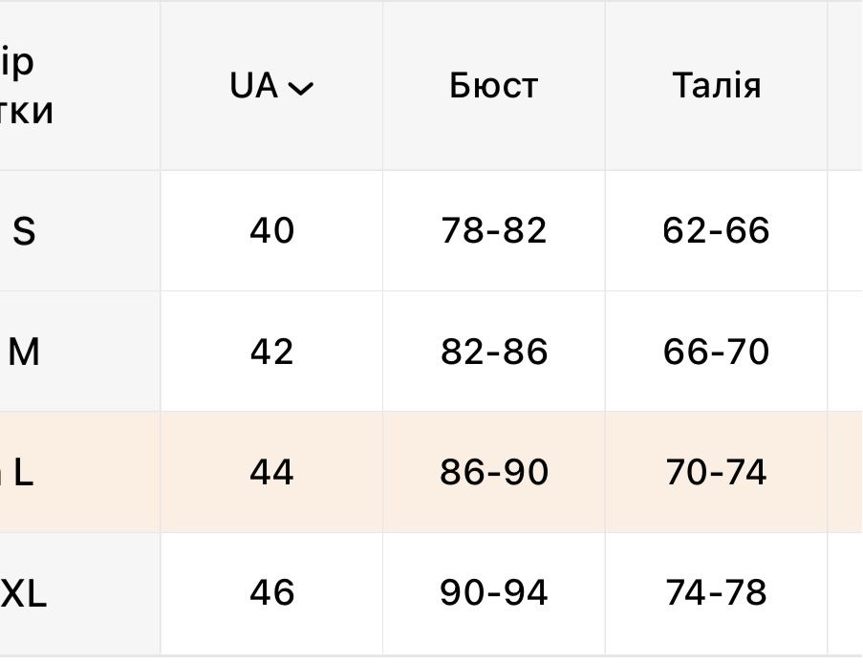Image resolution: width=863 pixels, height=664 pixels.
Task: Select bust measurement 86-90
Action: point(494,472)
